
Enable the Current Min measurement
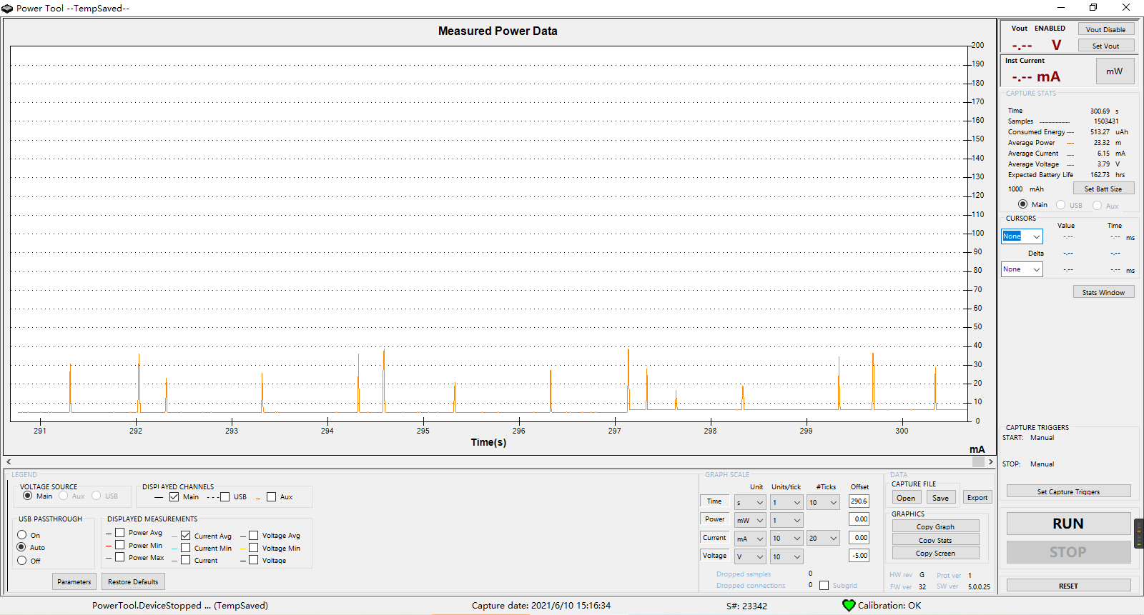(x=185, y=548)
